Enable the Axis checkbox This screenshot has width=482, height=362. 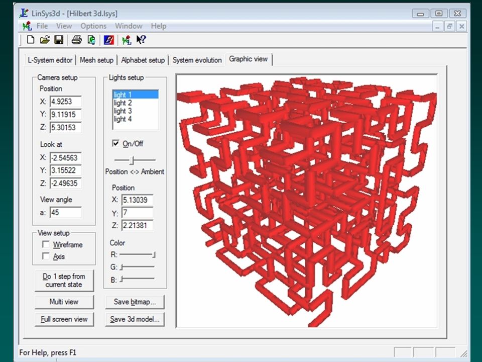pos(46,256)
